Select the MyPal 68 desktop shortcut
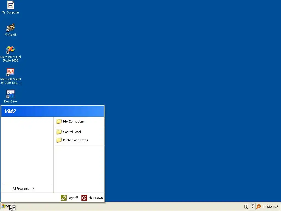281x211 pixels. [10, 30]
